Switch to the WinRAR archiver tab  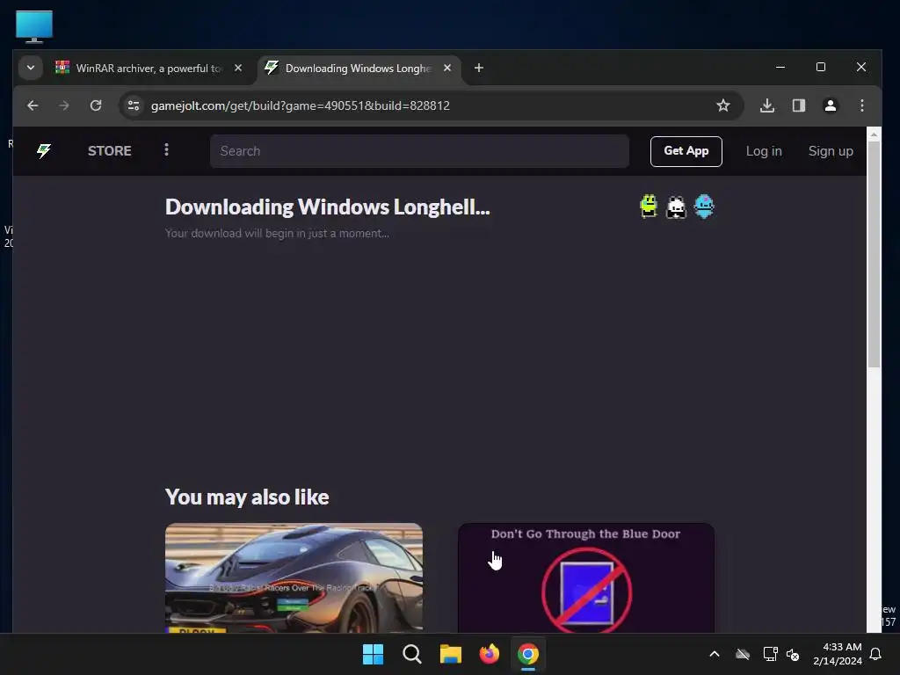pyautogui.click(x=149, y=68)
